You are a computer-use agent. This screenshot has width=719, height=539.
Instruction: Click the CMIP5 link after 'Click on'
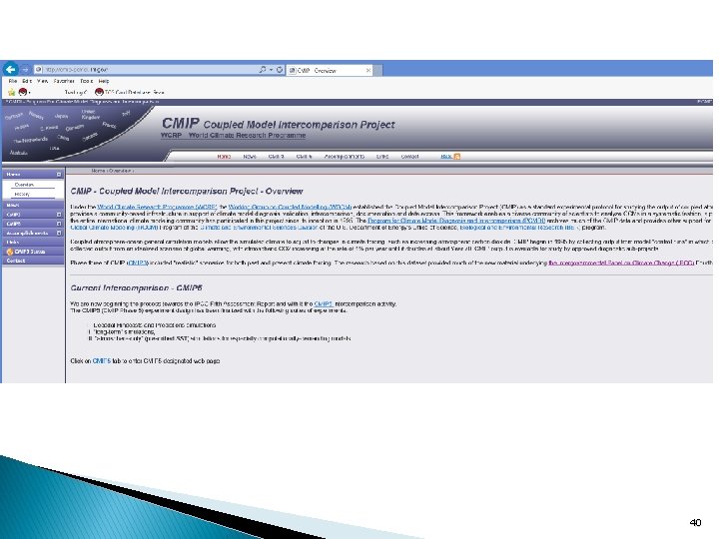coord(101,361)
